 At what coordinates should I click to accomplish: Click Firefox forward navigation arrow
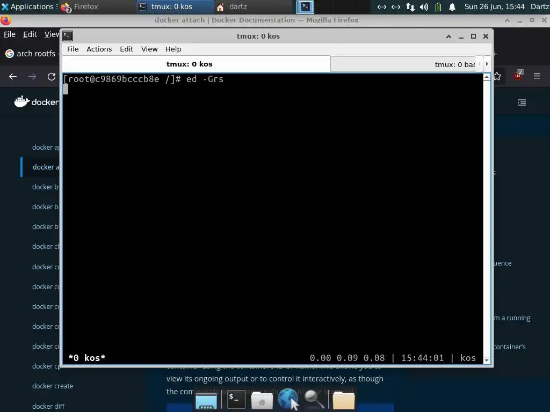click(32, 76)
